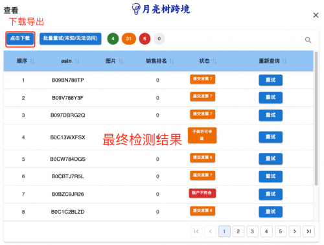This screenshot has height=245, width=324.
Task: Sort by asin column arrows
Action: point(76,62)
